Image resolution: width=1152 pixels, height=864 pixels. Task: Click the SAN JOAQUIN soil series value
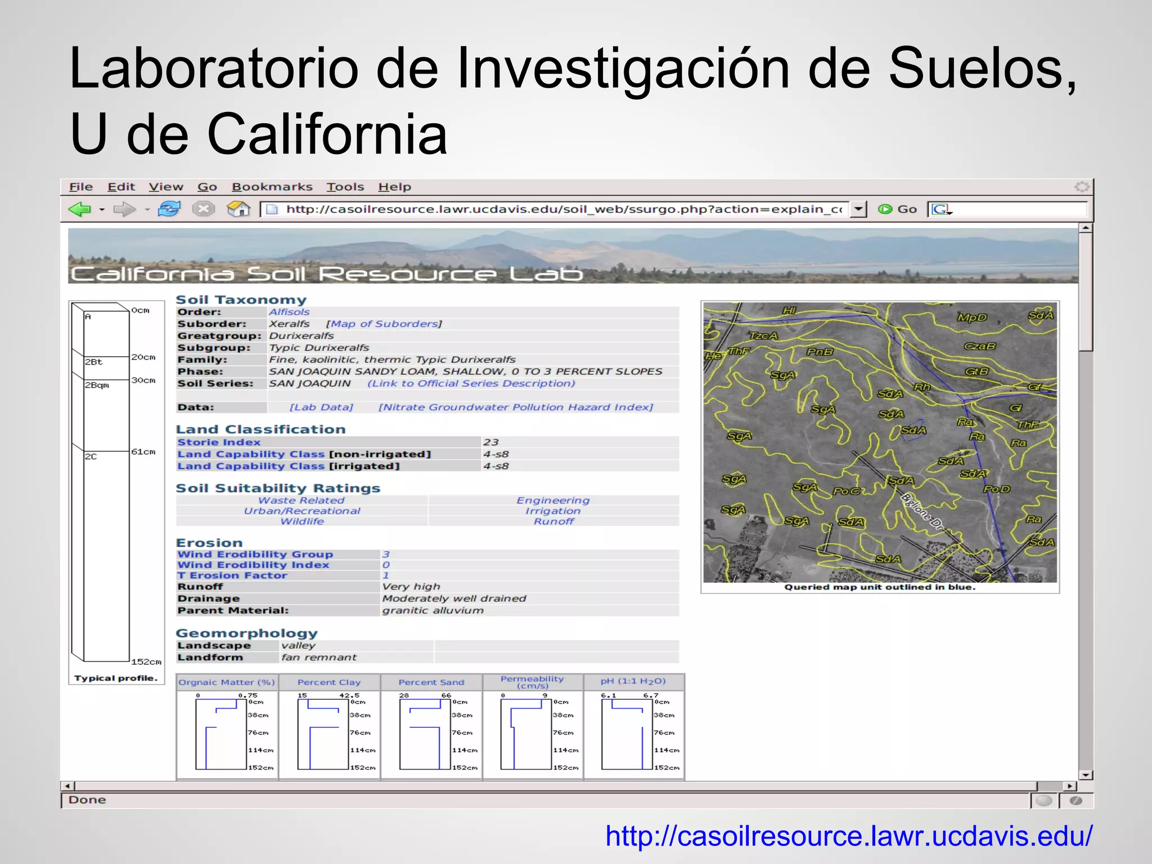[309, 384]
